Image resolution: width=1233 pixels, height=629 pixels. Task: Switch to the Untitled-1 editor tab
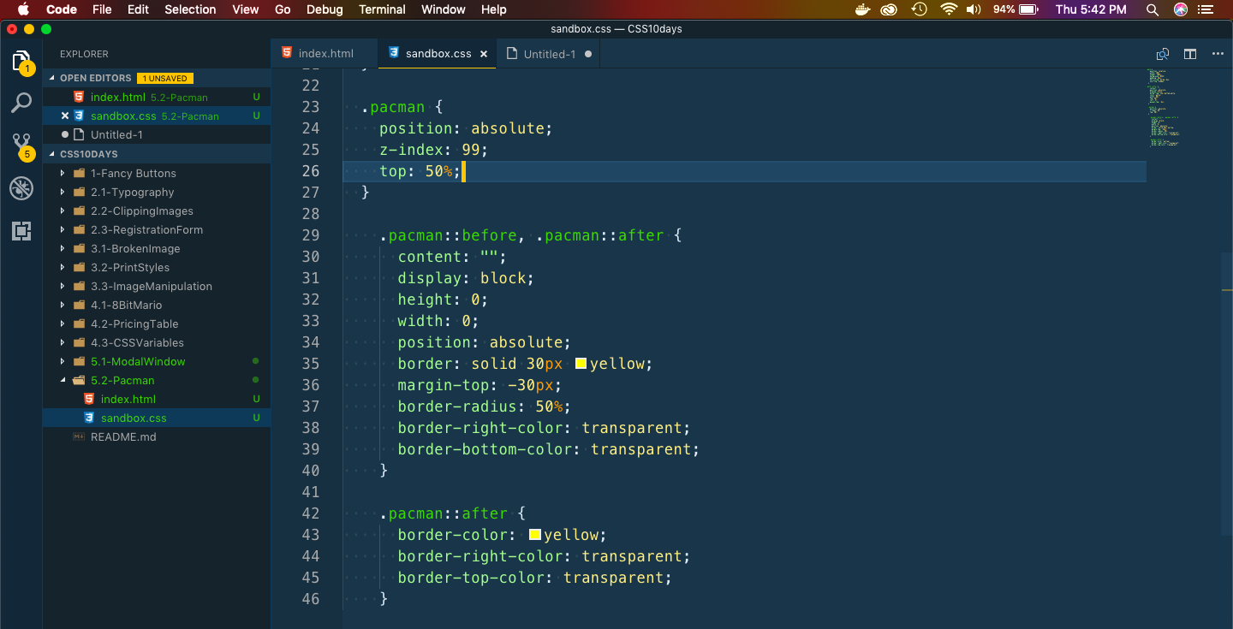click(x=549, y=53)
